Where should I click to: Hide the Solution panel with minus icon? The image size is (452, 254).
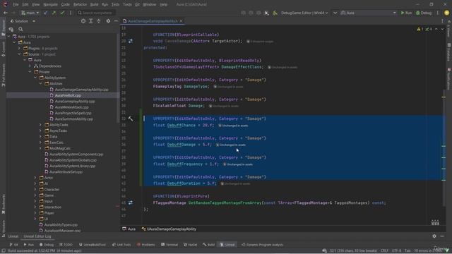(116, 21)
